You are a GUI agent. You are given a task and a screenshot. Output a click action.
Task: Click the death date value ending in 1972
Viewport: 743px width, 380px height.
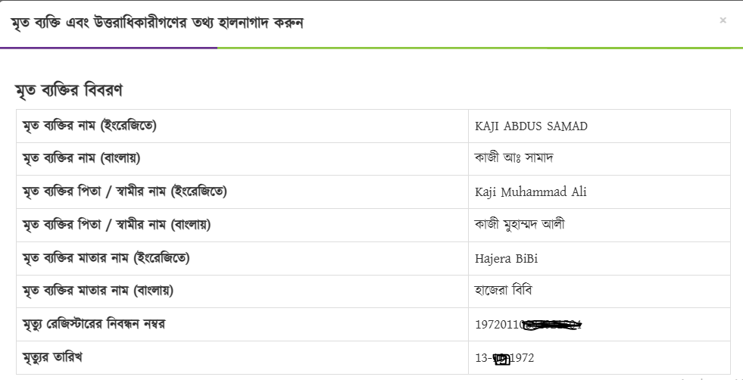[504, 358]
